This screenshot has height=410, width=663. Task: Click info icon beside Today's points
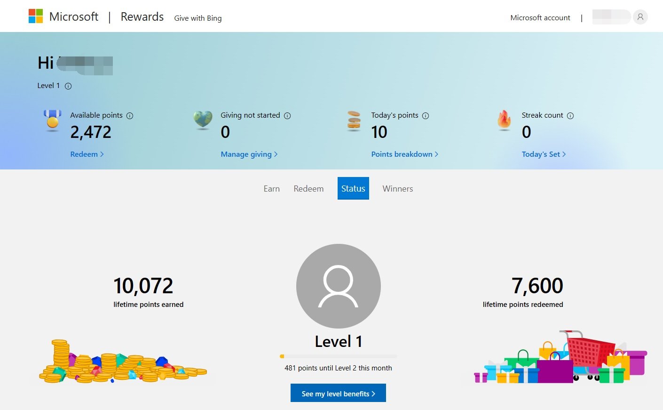426,116
